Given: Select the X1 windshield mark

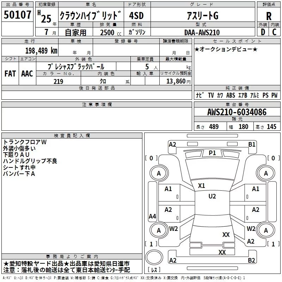Looking at the screenshot, I should [x=201, y=186].
